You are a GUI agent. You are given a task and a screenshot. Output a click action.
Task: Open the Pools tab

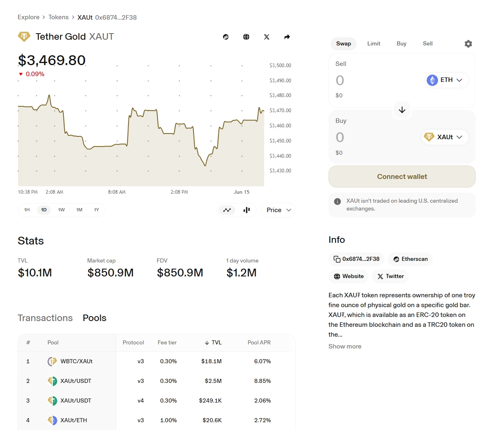(94, 318)
